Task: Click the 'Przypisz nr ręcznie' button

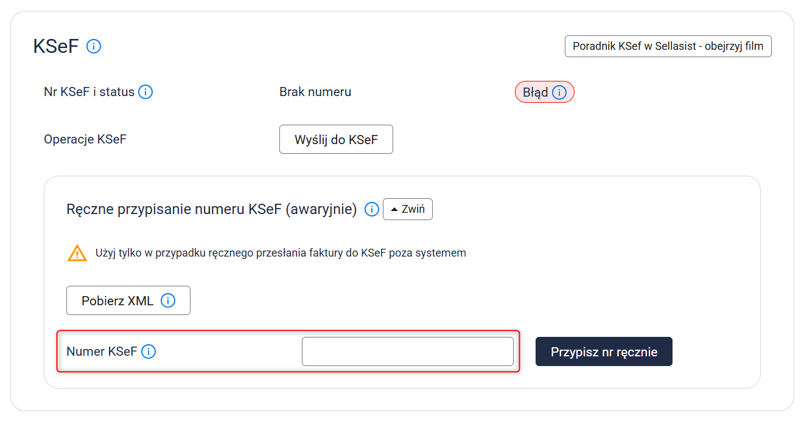Action: [604, 351]
